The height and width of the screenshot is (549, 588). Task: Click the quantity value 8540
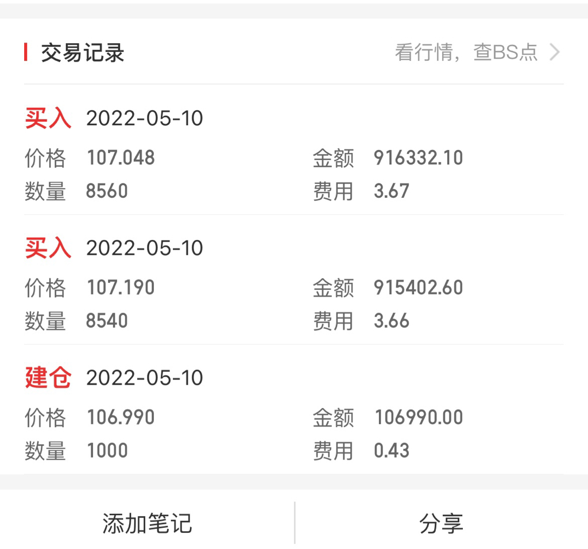pyautogui.click(x=107, y=321)
